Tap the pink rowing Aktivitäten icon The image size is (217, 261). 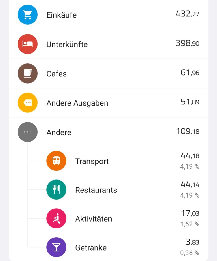[56, 218]
